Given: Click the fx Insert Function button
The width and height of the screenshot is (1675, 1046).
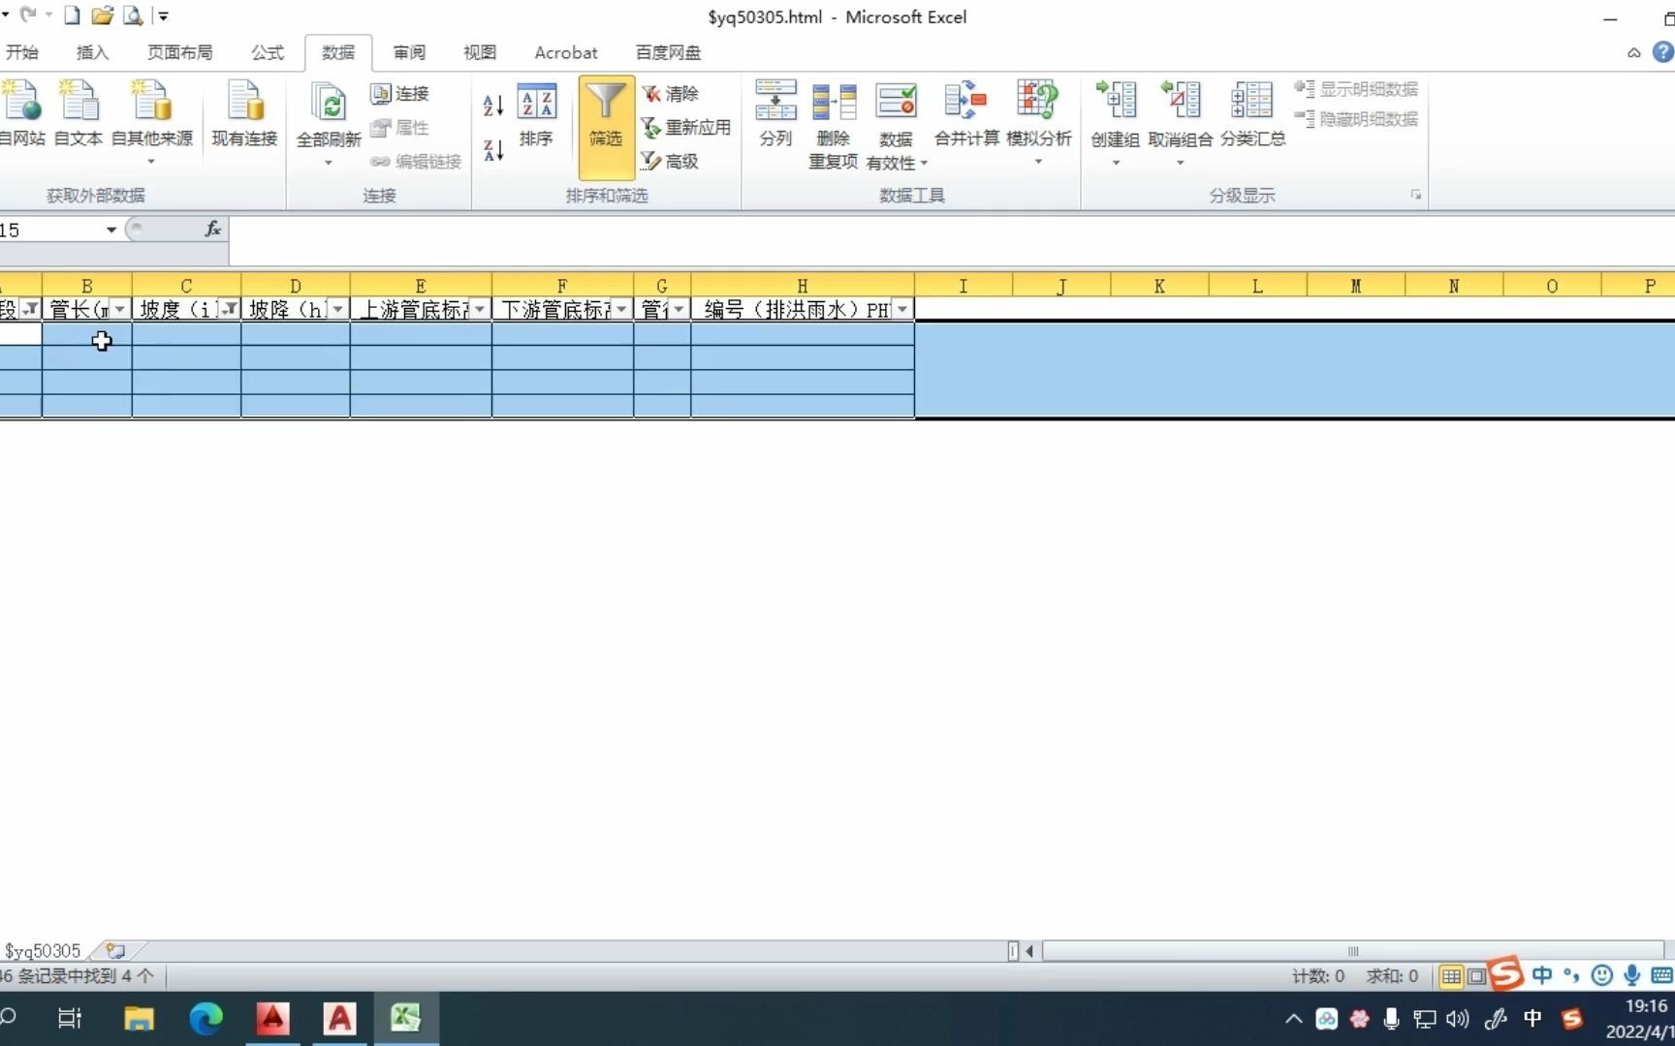Looking at the screenshot, I should (212, 230).
